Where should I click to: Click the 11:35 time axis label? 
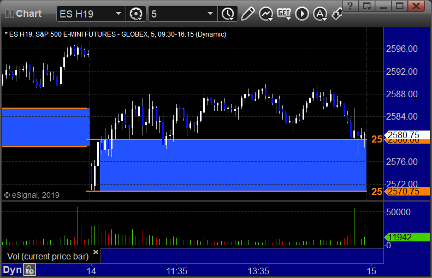coord(177,271)
